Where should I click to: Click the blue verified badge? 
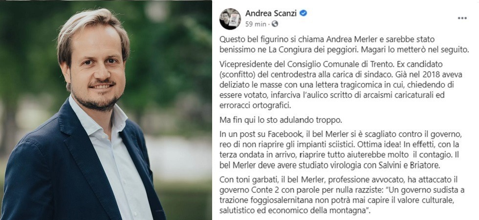click(304, 13)
